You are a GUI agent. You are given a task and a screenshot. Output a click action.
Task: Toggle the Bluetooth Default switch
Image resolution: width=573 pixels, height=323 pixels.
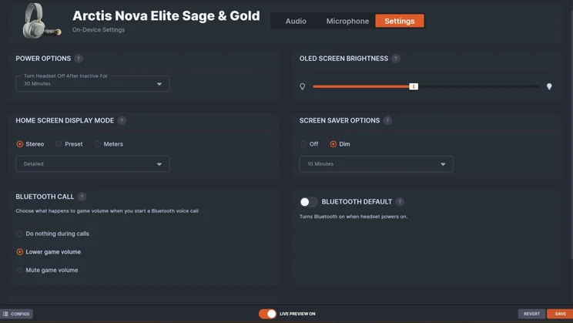[308, 202]
